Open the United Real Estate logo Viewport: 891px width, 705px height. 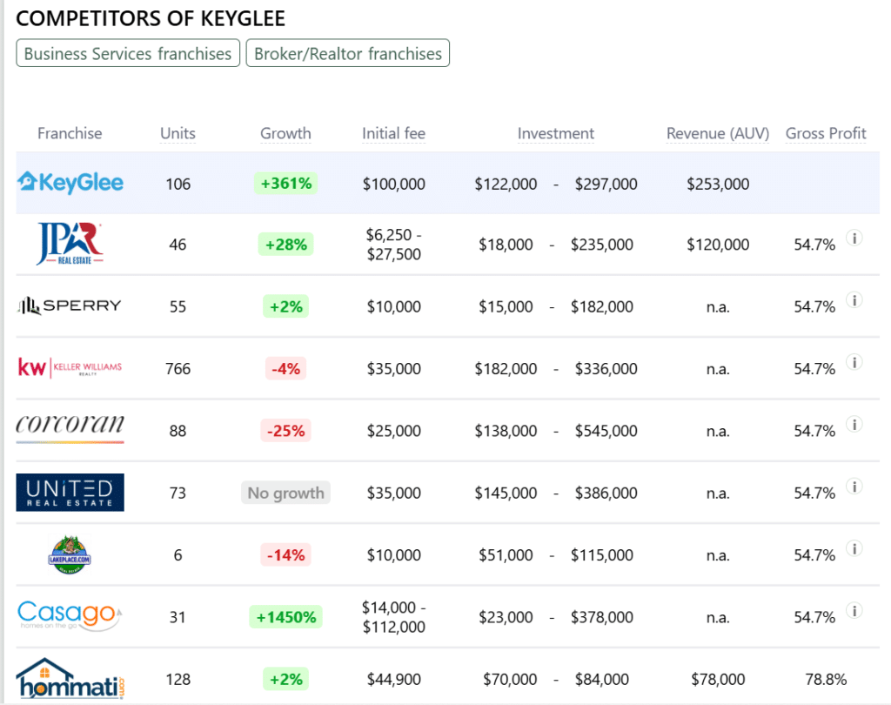click(70, 493)
